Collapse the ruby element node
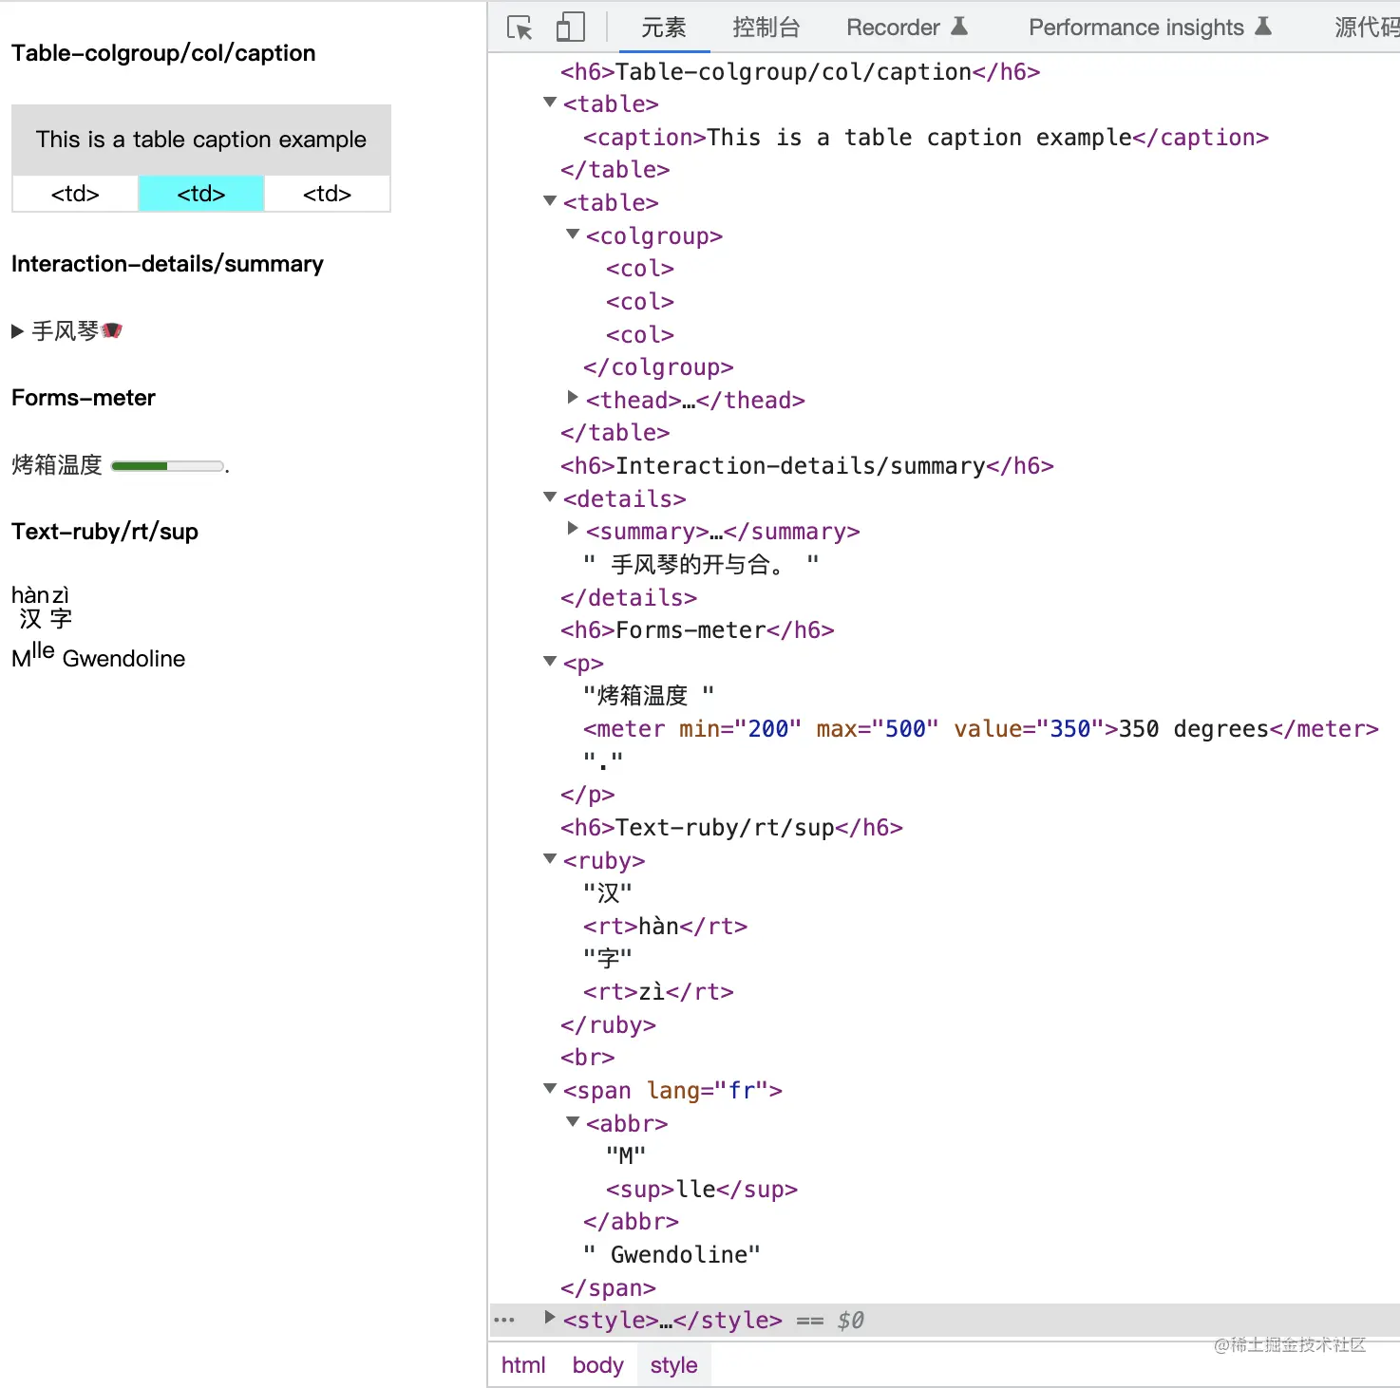This screenshot has height=1388, width=1400. point(550,859)
